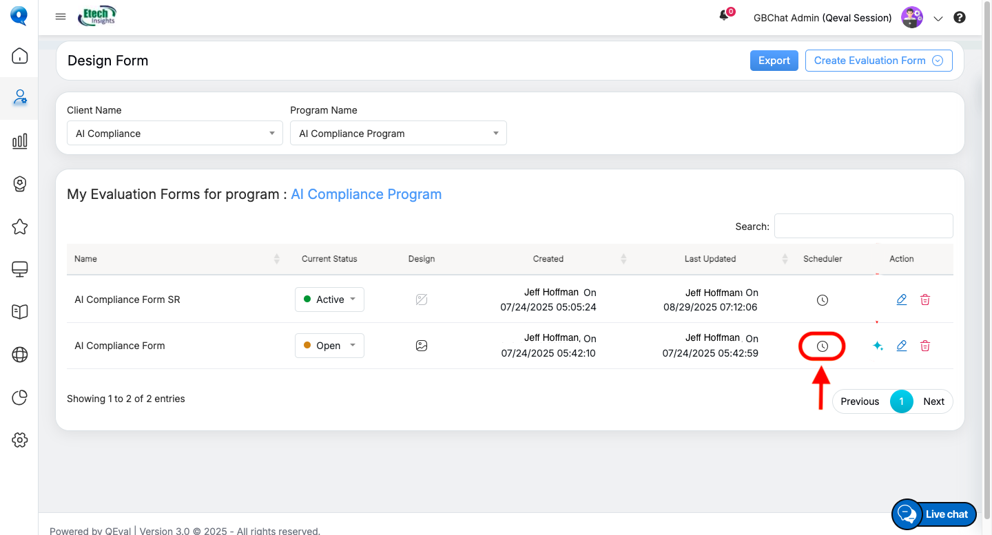Open design preview for AI Compliance Form
The image size is (992, 535).
click(422, 346)
